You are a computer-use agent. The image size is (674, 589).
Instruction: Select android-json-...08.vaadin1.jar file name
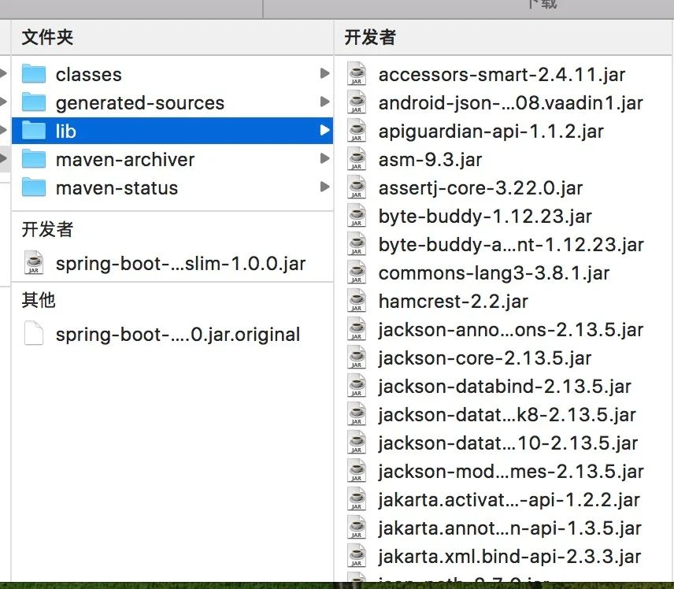(511, 103)
